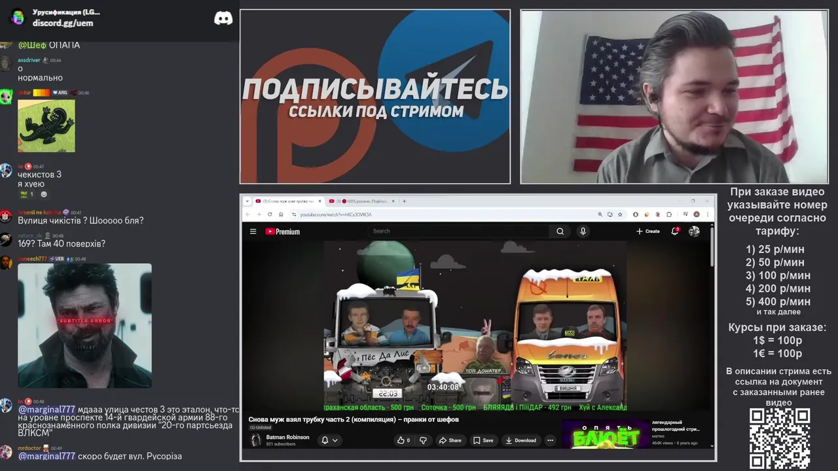Screen dimensions: 838x471
Task: Open new browser tab with plus
Action: (x=404, y=201)
